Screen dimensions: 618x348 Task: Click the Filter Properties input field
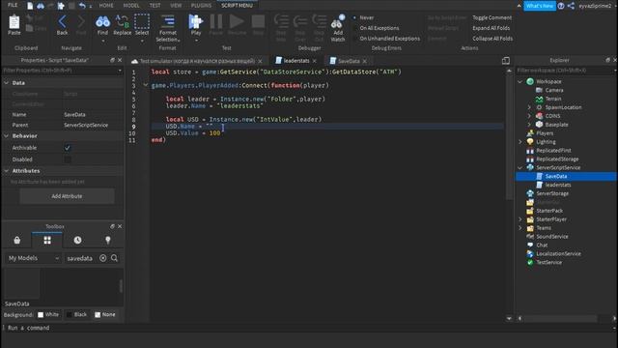(x=62, y=71)
